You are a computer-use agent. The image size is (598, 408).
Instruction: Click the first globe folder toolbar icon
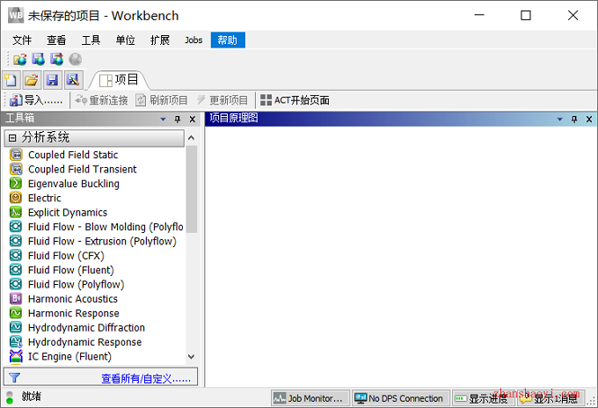click(x=20, y=60)
